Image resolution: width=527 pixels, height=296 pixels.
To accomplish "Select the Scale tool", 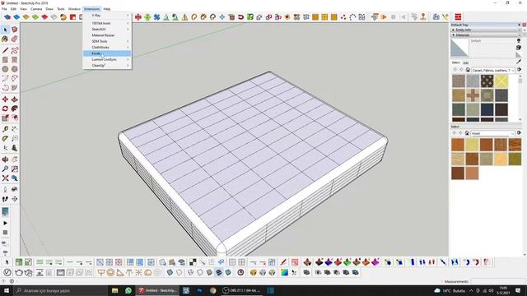I will pyautogui.click(x=5, y=118).
